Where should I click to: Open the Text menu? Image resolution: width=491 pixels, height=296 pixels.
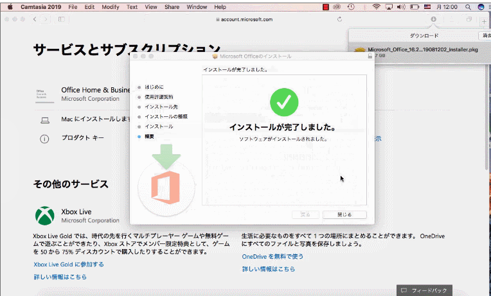click(x=132, y=7)
